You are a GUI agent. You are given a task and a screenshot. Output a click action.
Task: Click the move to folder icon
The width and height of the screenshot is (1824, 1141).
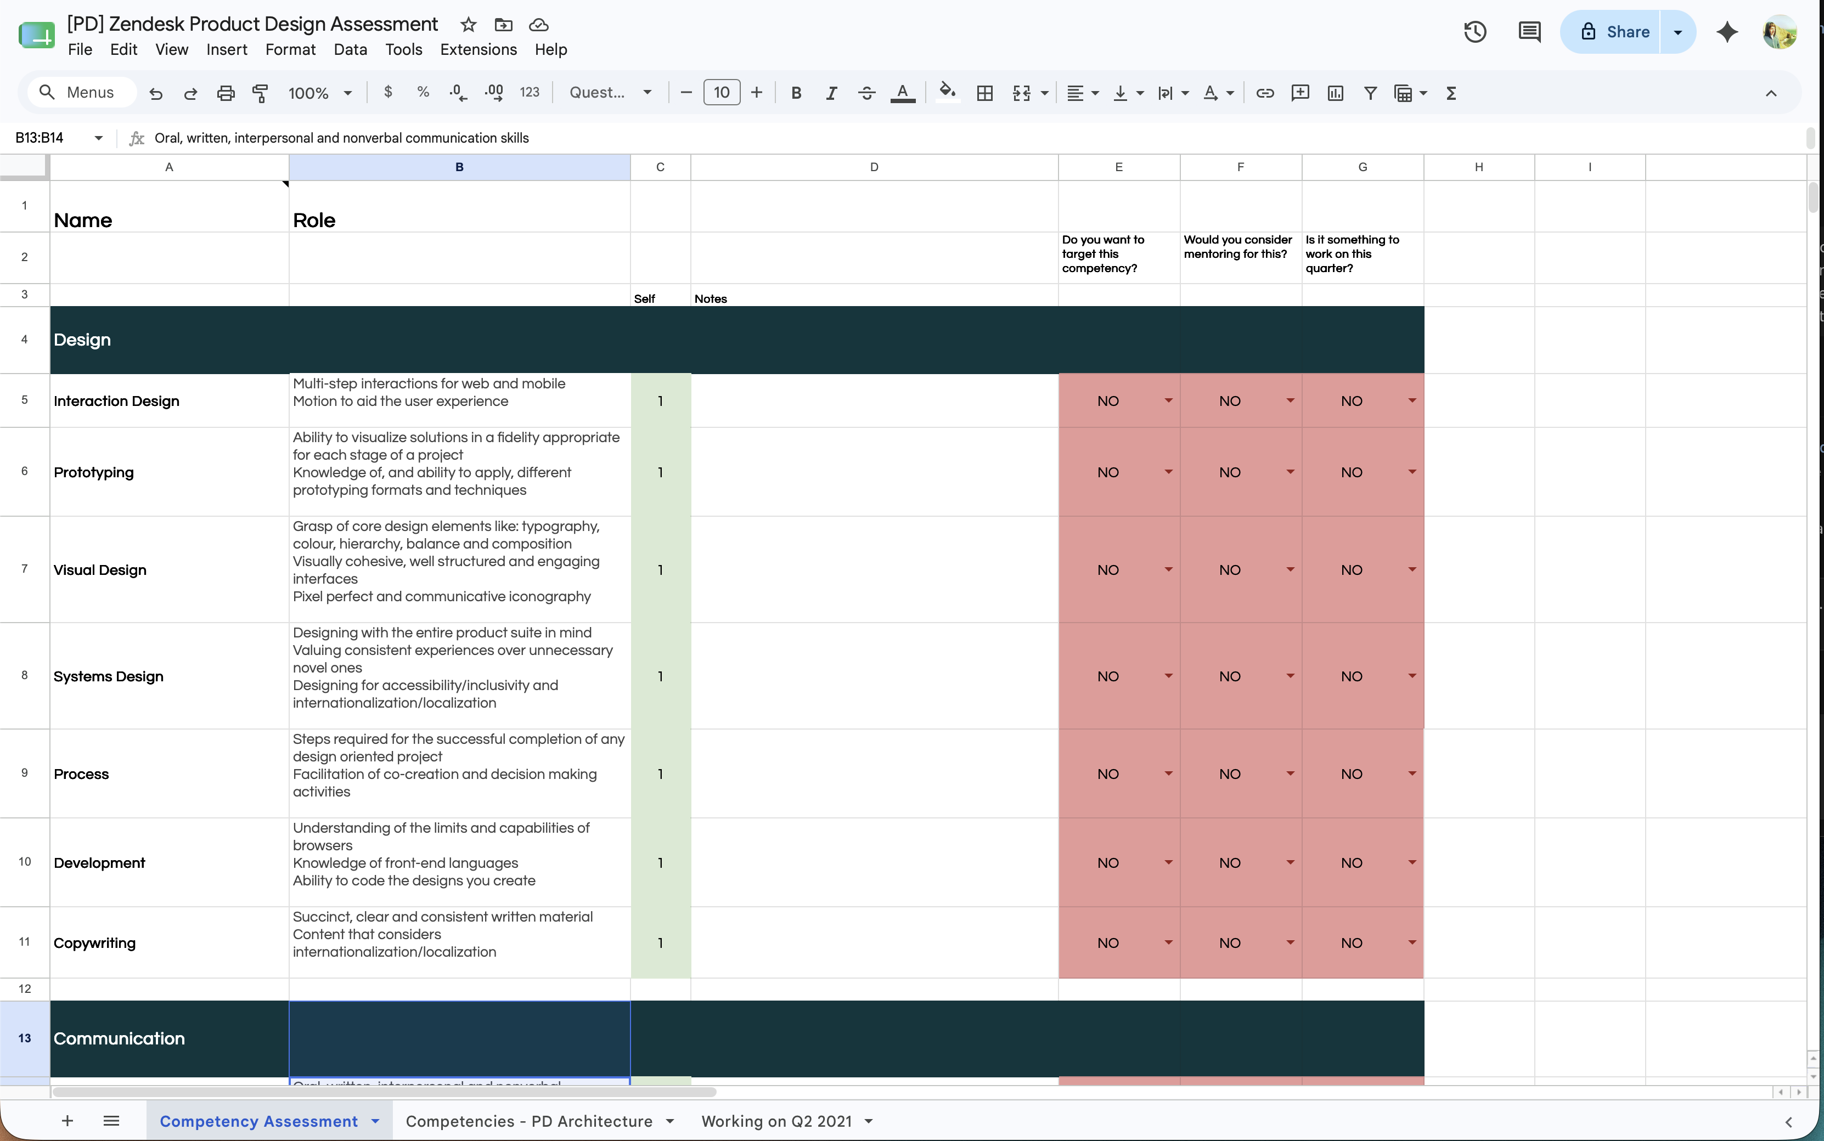pos(503,25)
